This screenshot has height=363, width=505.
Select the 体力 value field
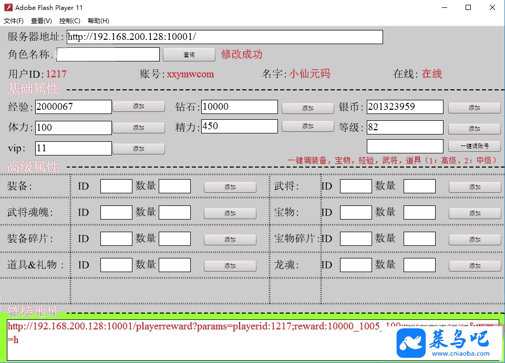pos(74,128)
